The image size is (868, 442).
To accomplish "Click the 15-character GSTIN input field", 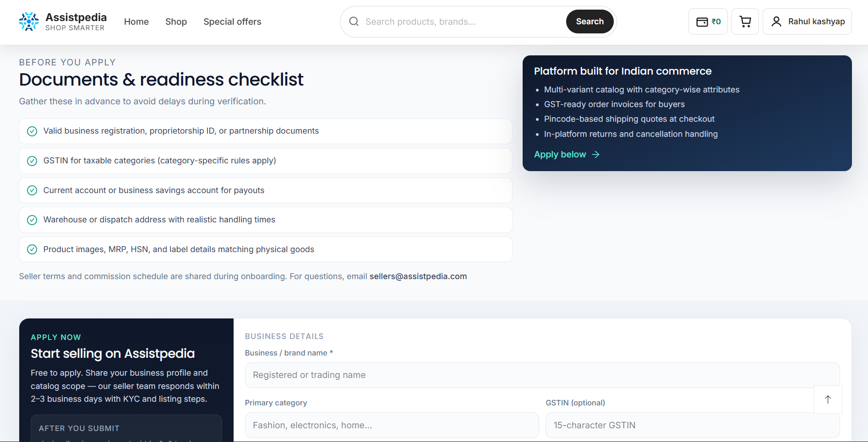I will point(693,425).
